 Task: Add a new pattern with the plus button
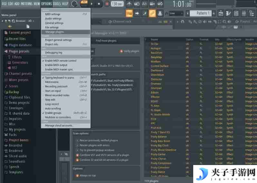(x=214, y=13)
